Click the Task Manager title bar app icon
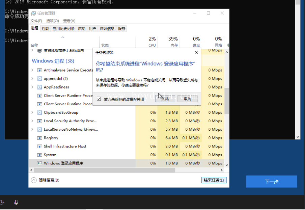 coord(33,13)
